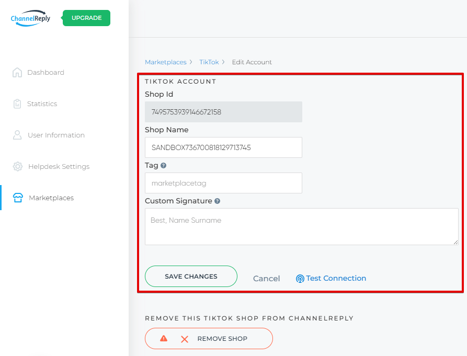Click the red X on Remove Shop
Screen dimensions: 467x356
pos(185,339)
